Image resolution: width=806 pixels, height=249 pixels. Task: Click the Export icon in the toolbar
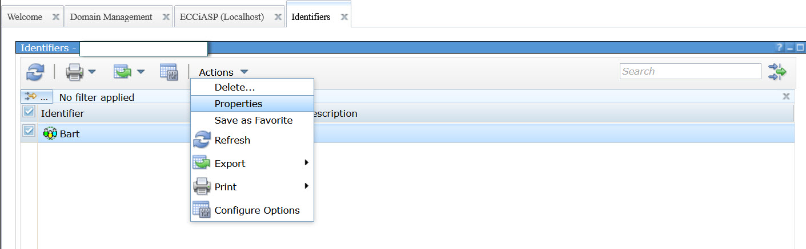click(123, 72)
